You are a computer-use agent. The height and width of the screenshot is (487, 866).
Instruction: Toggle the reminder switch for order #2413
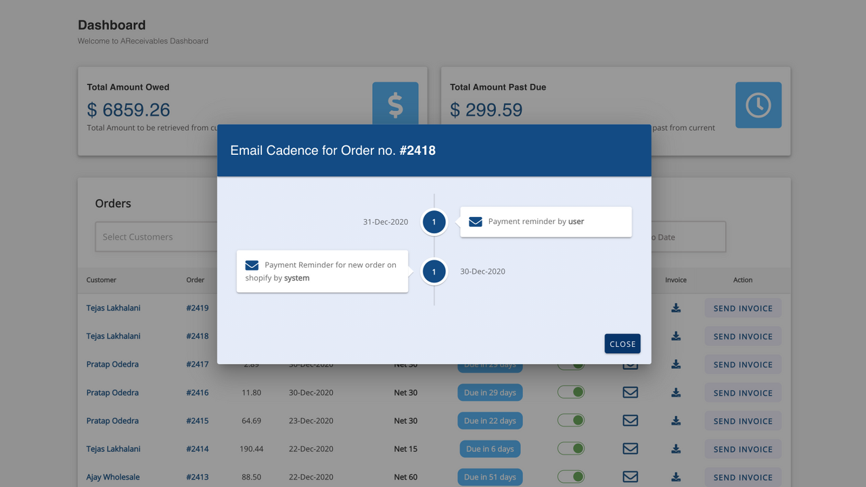[571, 477]
